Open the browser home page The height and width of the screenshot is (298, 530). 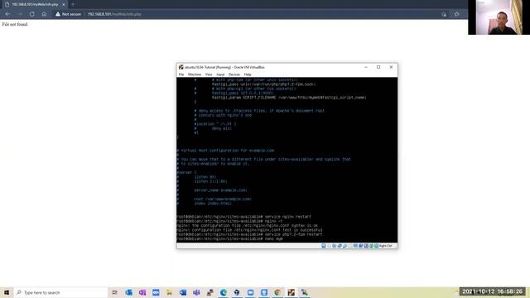44,14
